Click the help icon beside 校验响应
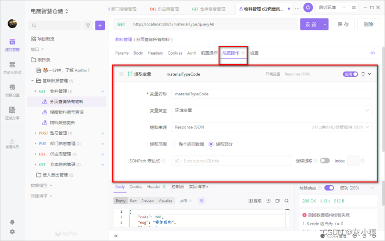 click(319, 188)
